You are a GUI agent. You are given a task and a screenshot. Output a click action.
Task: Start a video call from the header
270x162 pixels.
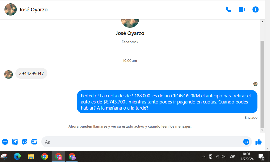point(242,9)
